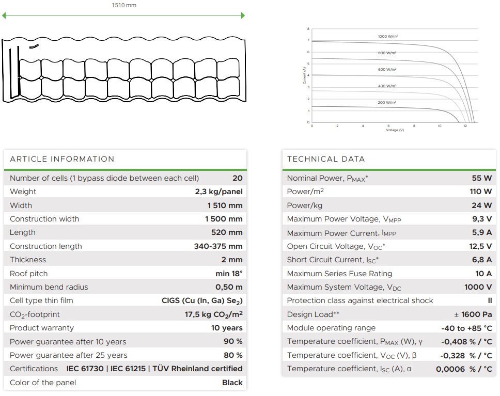Viewport: 500px width, 396px height.
Task: Select the Certifications row text
Action: 126,369
